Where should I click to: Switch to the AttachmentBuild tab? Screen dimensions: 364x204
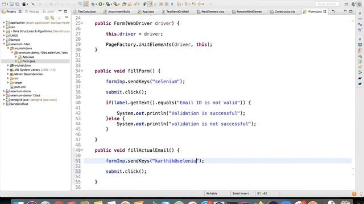coord(117,11)
